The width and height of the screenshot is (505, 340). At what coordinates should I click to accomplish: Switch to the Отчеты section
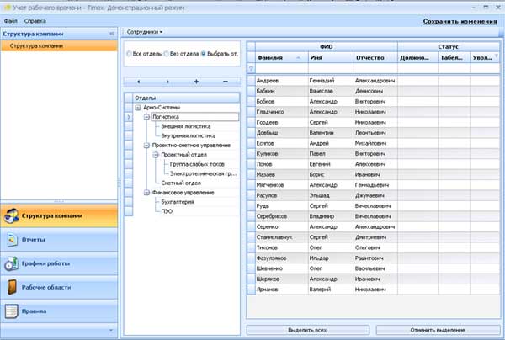click(x=59, y=240)
